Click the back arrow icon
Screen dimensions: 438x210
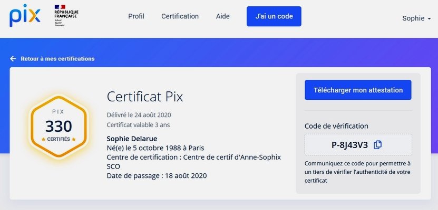coord(13,59)
